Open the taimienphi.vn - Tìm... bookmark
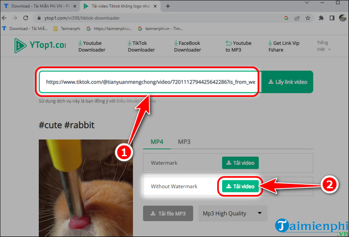Screen dimensions: 349x237 tap(161, 28)
